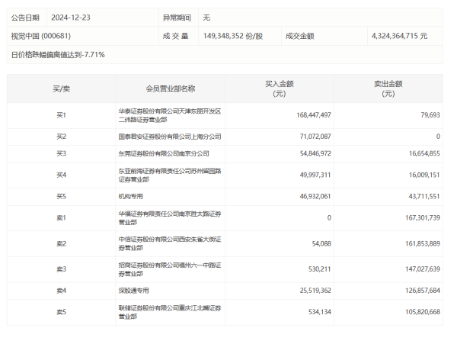This screenshot has width=457, height=341.
Task: Click the 公告日期 label
Action: tap(25, 18)
